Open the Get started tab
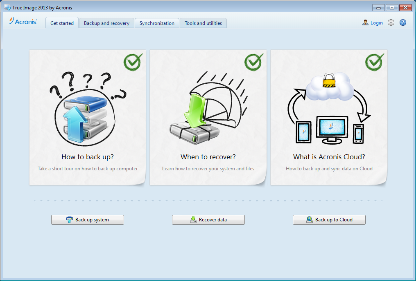Screen dimensions: 416x281 tap(62, 23)
